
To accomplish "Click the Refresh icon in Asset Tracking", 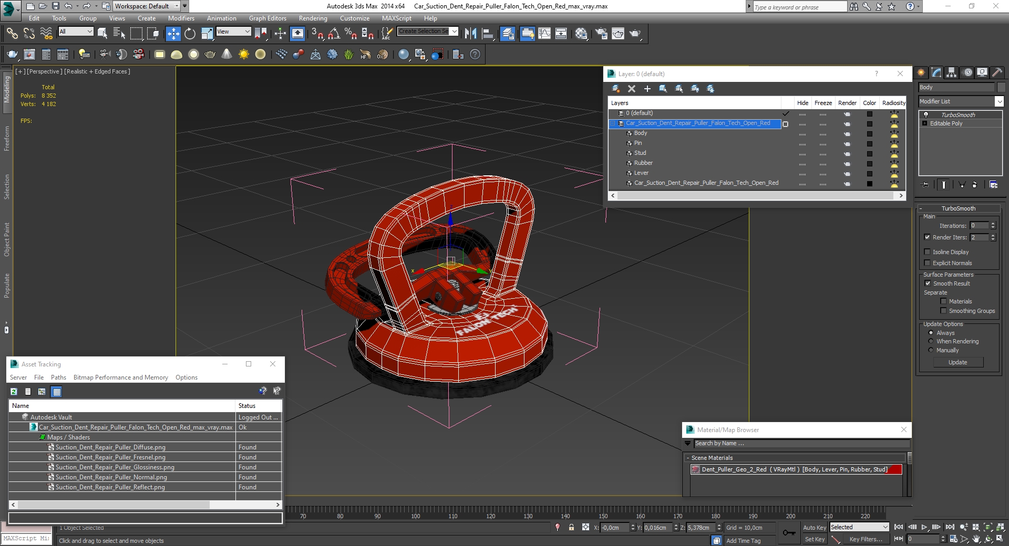I will [14, 391].
